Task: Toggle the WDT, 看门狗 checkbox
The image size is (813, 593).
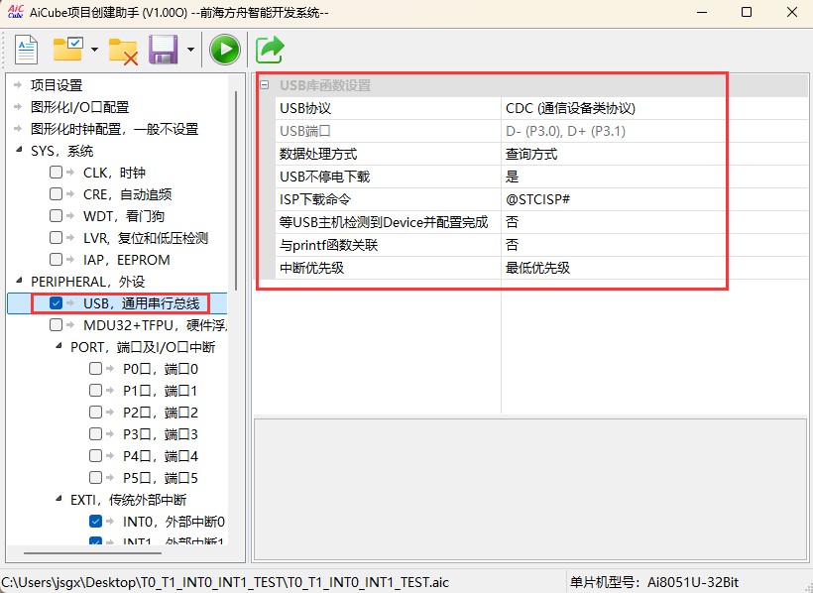Action: pyautogui.click(x=56, y=215)
